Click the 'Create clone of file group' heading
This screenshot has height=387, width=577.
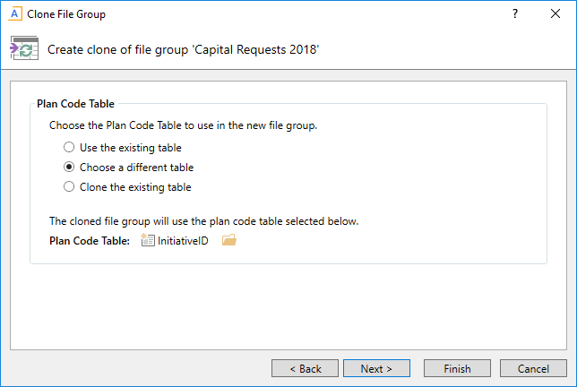[x=183, y=50]
